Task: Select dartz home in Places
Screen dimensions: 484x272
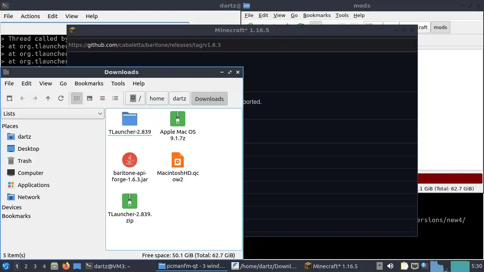Action: (24, 137)
